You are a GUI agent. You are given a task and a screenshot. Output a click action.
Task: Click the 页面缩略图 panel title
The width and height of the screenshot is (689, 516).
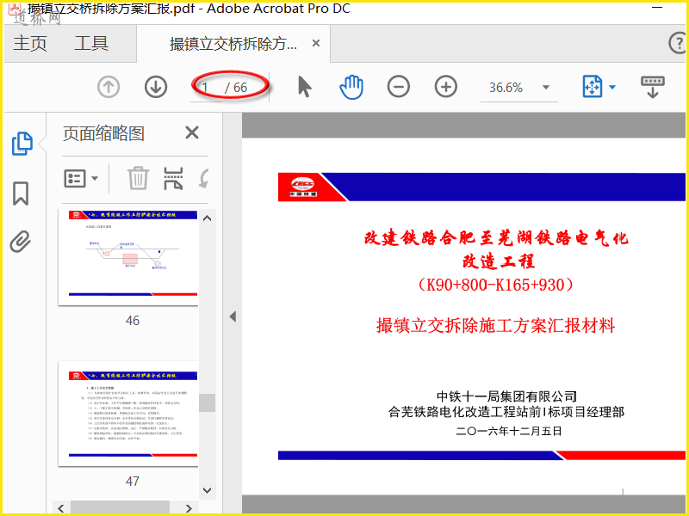click(103, 133)
